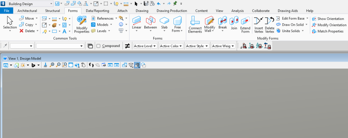Open Modify Properties tool

81,24
